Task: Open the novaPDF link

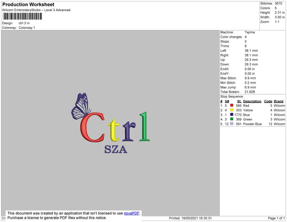Action: [x=132, y=213]
